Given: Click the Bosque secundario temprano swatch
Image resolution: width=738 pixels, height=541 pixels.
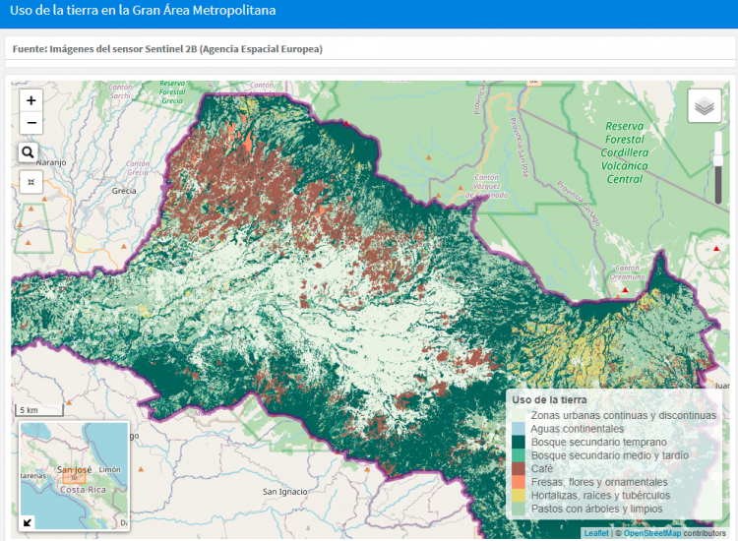Looking at the screenshot, I should click(x=519, y=443).
